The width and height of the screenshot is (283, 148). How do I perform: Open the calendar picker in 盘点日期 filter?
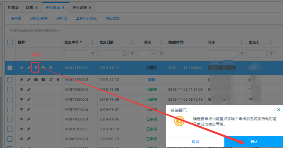[x=124, y=54]
